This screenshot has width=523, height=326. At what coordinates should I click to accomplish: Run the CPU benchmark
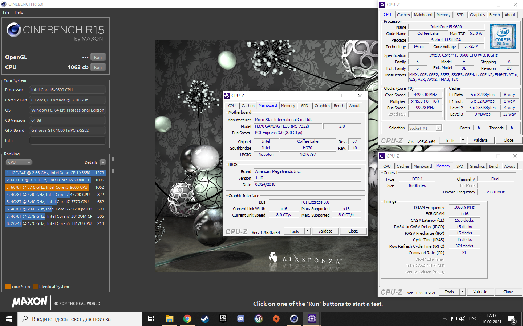pyautogui.click(x=98, y=67)
